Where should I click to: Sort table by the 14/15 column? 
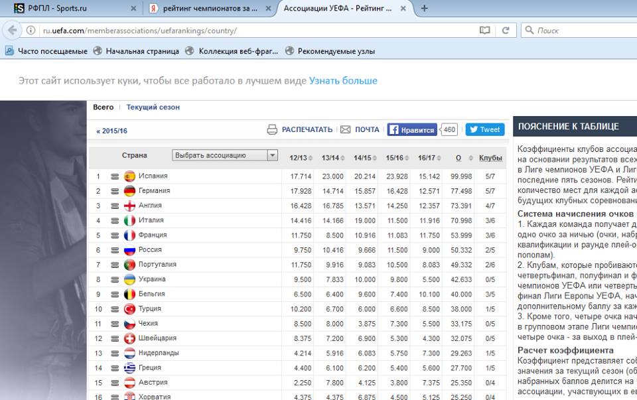pyautogui.click(x=365, y=158)
